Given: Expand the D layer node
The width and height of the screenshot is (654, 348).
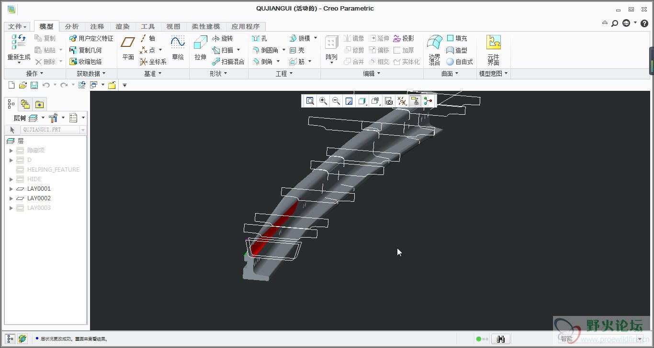Looking at the screenshot, I should 11,160.
